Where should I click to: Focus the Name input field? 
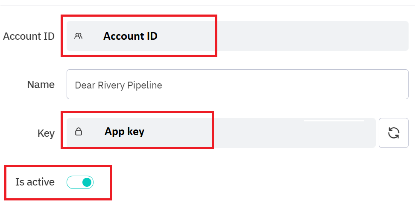pos(237,84)
